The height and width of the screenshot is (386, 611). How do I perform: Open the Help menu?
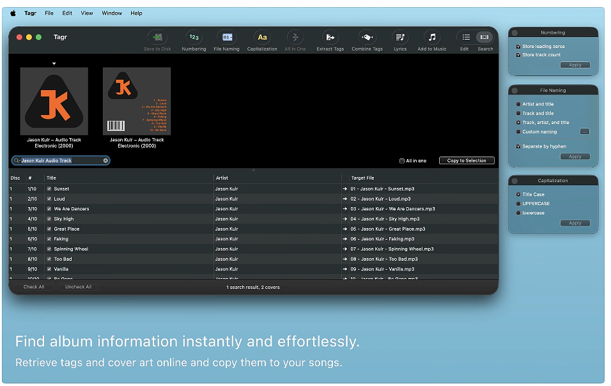pyautogui.click(x=136, y=13)
